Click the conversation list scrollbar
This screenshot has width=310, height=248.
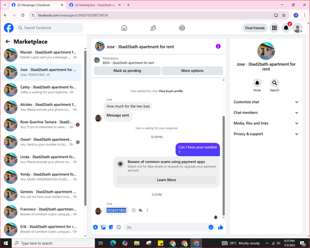(86, 128)
